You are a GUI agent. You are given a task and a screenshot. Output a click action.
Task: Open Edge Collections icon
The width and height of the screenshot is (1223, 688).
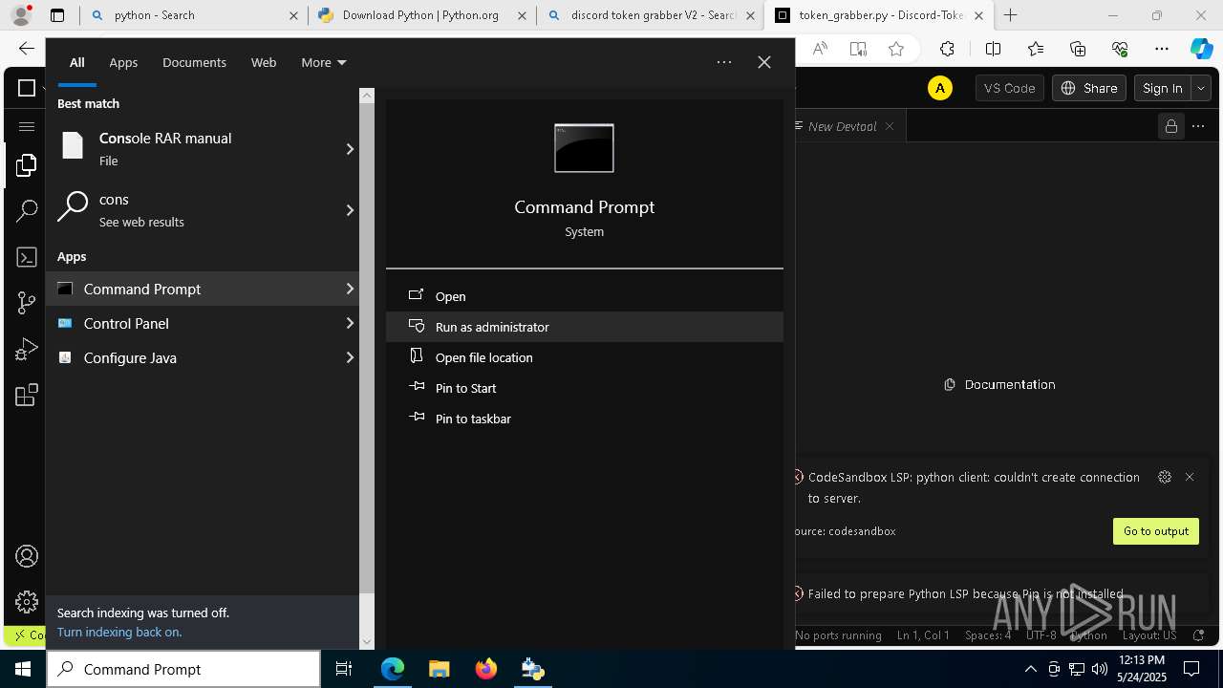(x=1078, y=49)
